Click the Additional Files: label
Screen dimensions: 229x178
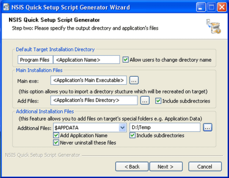pos(34,128)
